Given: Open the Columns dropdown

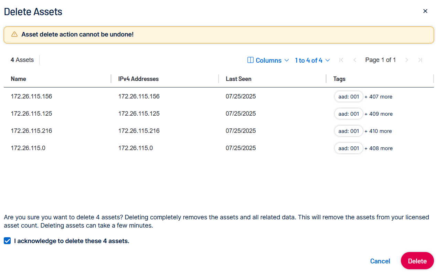Looking at the screenshot, I should click(268, 60).
